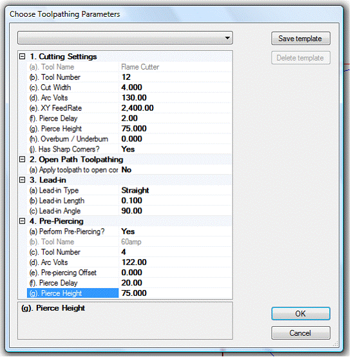Screen dimensions: 351x357
Task: Collapse the 1. Cutting Settings section
Action: point(22,56)
